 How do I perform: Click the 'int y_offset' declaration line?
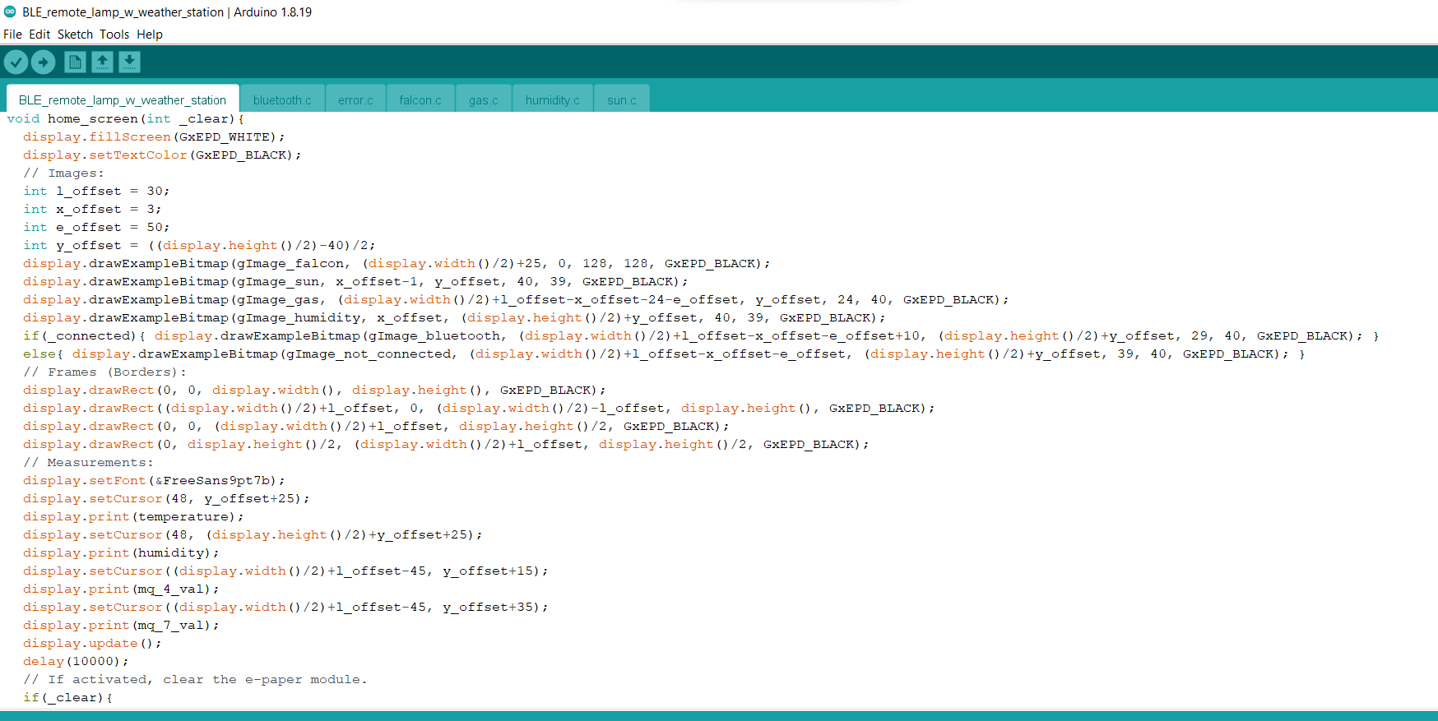[199, 245]
